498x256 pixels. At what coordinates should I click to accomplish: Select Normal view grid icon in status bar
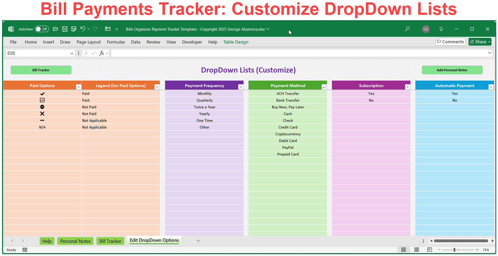[404, 250]
